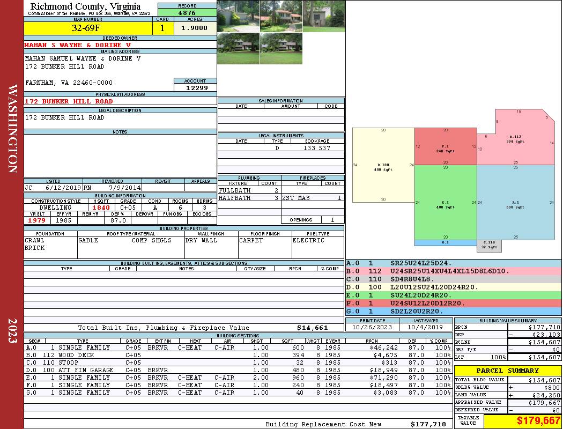Click FULLBATH fixture row
Screen dimensions: 563x429
pyautogui.click(x=249, y=190)
